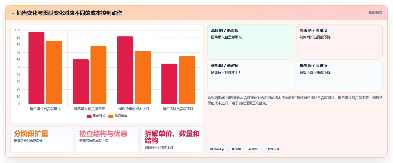
Task: Click x-axis label 销售持平但成本上升
Action: point(134,109)
